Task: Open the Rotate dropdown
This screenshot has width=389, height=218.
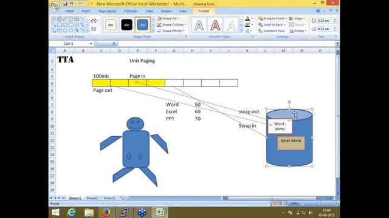Action: [x=298, y=31]
